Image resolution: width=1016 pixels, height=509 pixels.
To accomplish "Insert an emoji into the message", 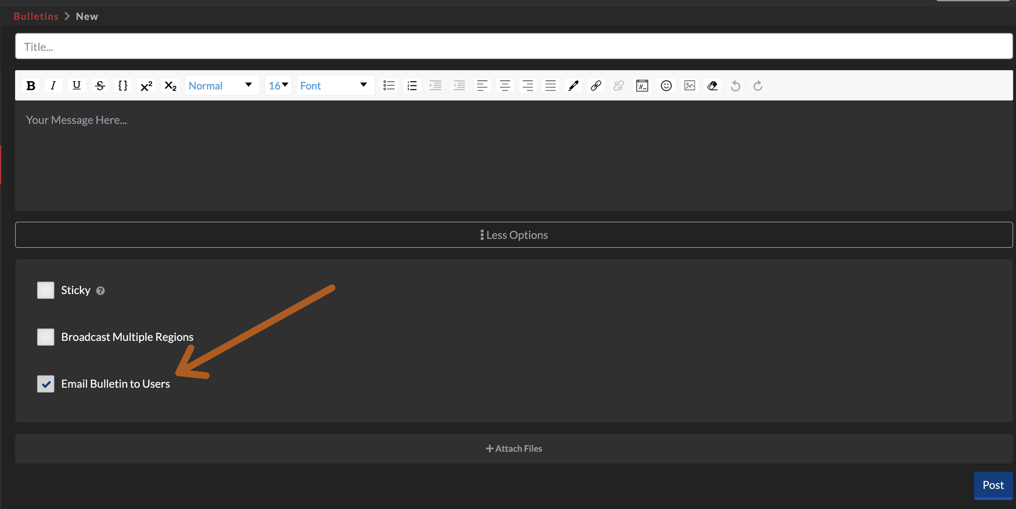I will pos(666,85).
